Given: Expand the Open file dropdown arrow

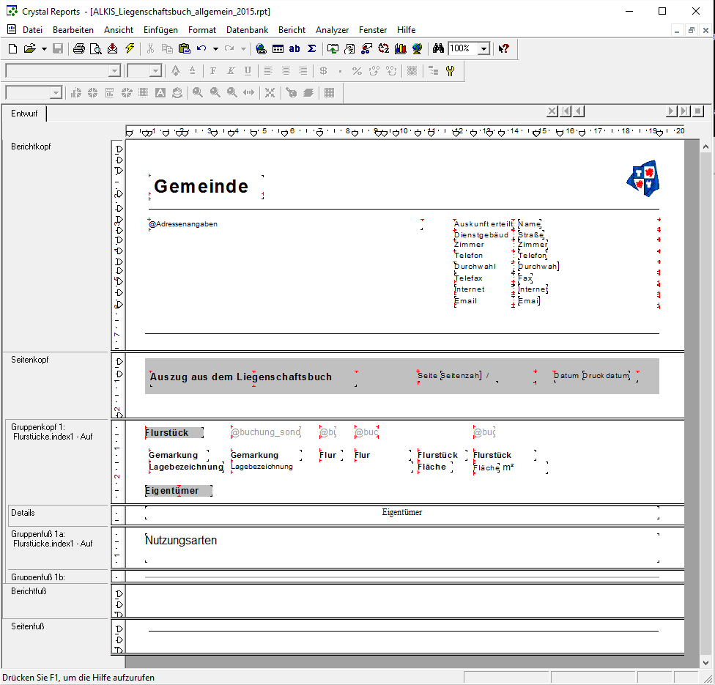Looking at the screenshot, I should click(x=44, y=48).
